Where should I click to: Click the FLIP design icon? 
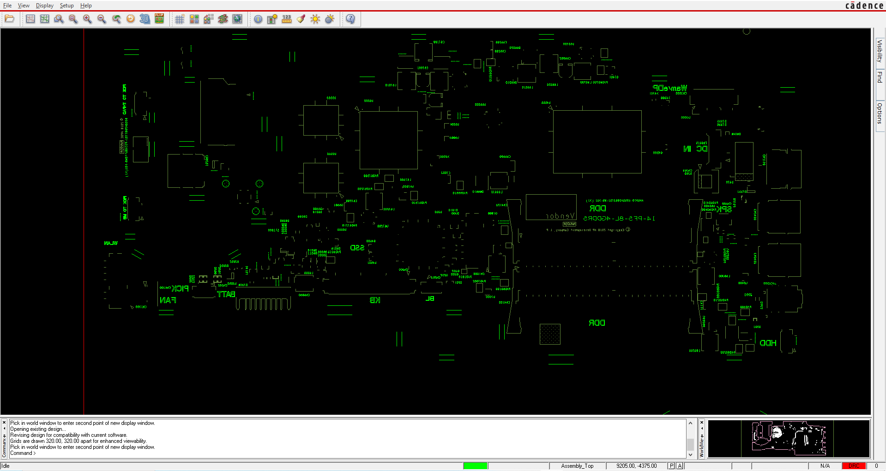(159, 19)
